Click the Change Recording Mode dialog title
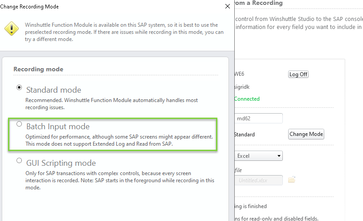The height and width of the screenshot is (221, 363). [29, 7]
